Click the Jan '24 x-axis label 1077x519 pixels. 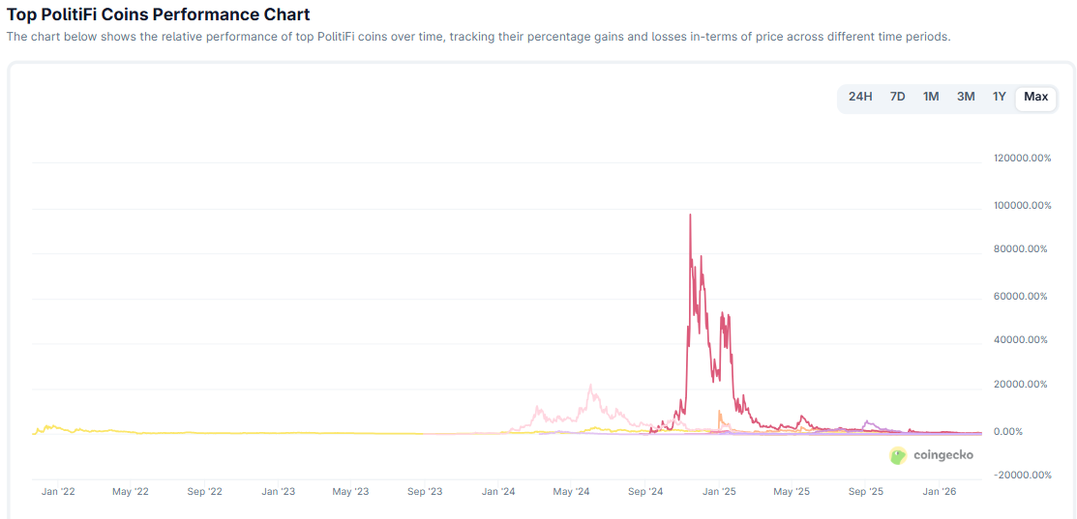(x=497, y=492)
